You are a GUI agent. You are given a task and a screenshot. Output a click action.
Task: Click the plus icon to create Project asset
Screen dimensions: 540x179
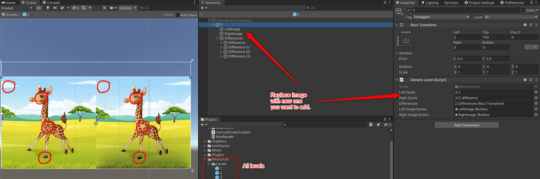[202, 125]
